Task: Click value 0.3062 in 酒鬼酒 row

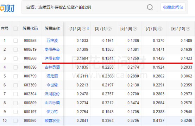Action: pos(186,76)
